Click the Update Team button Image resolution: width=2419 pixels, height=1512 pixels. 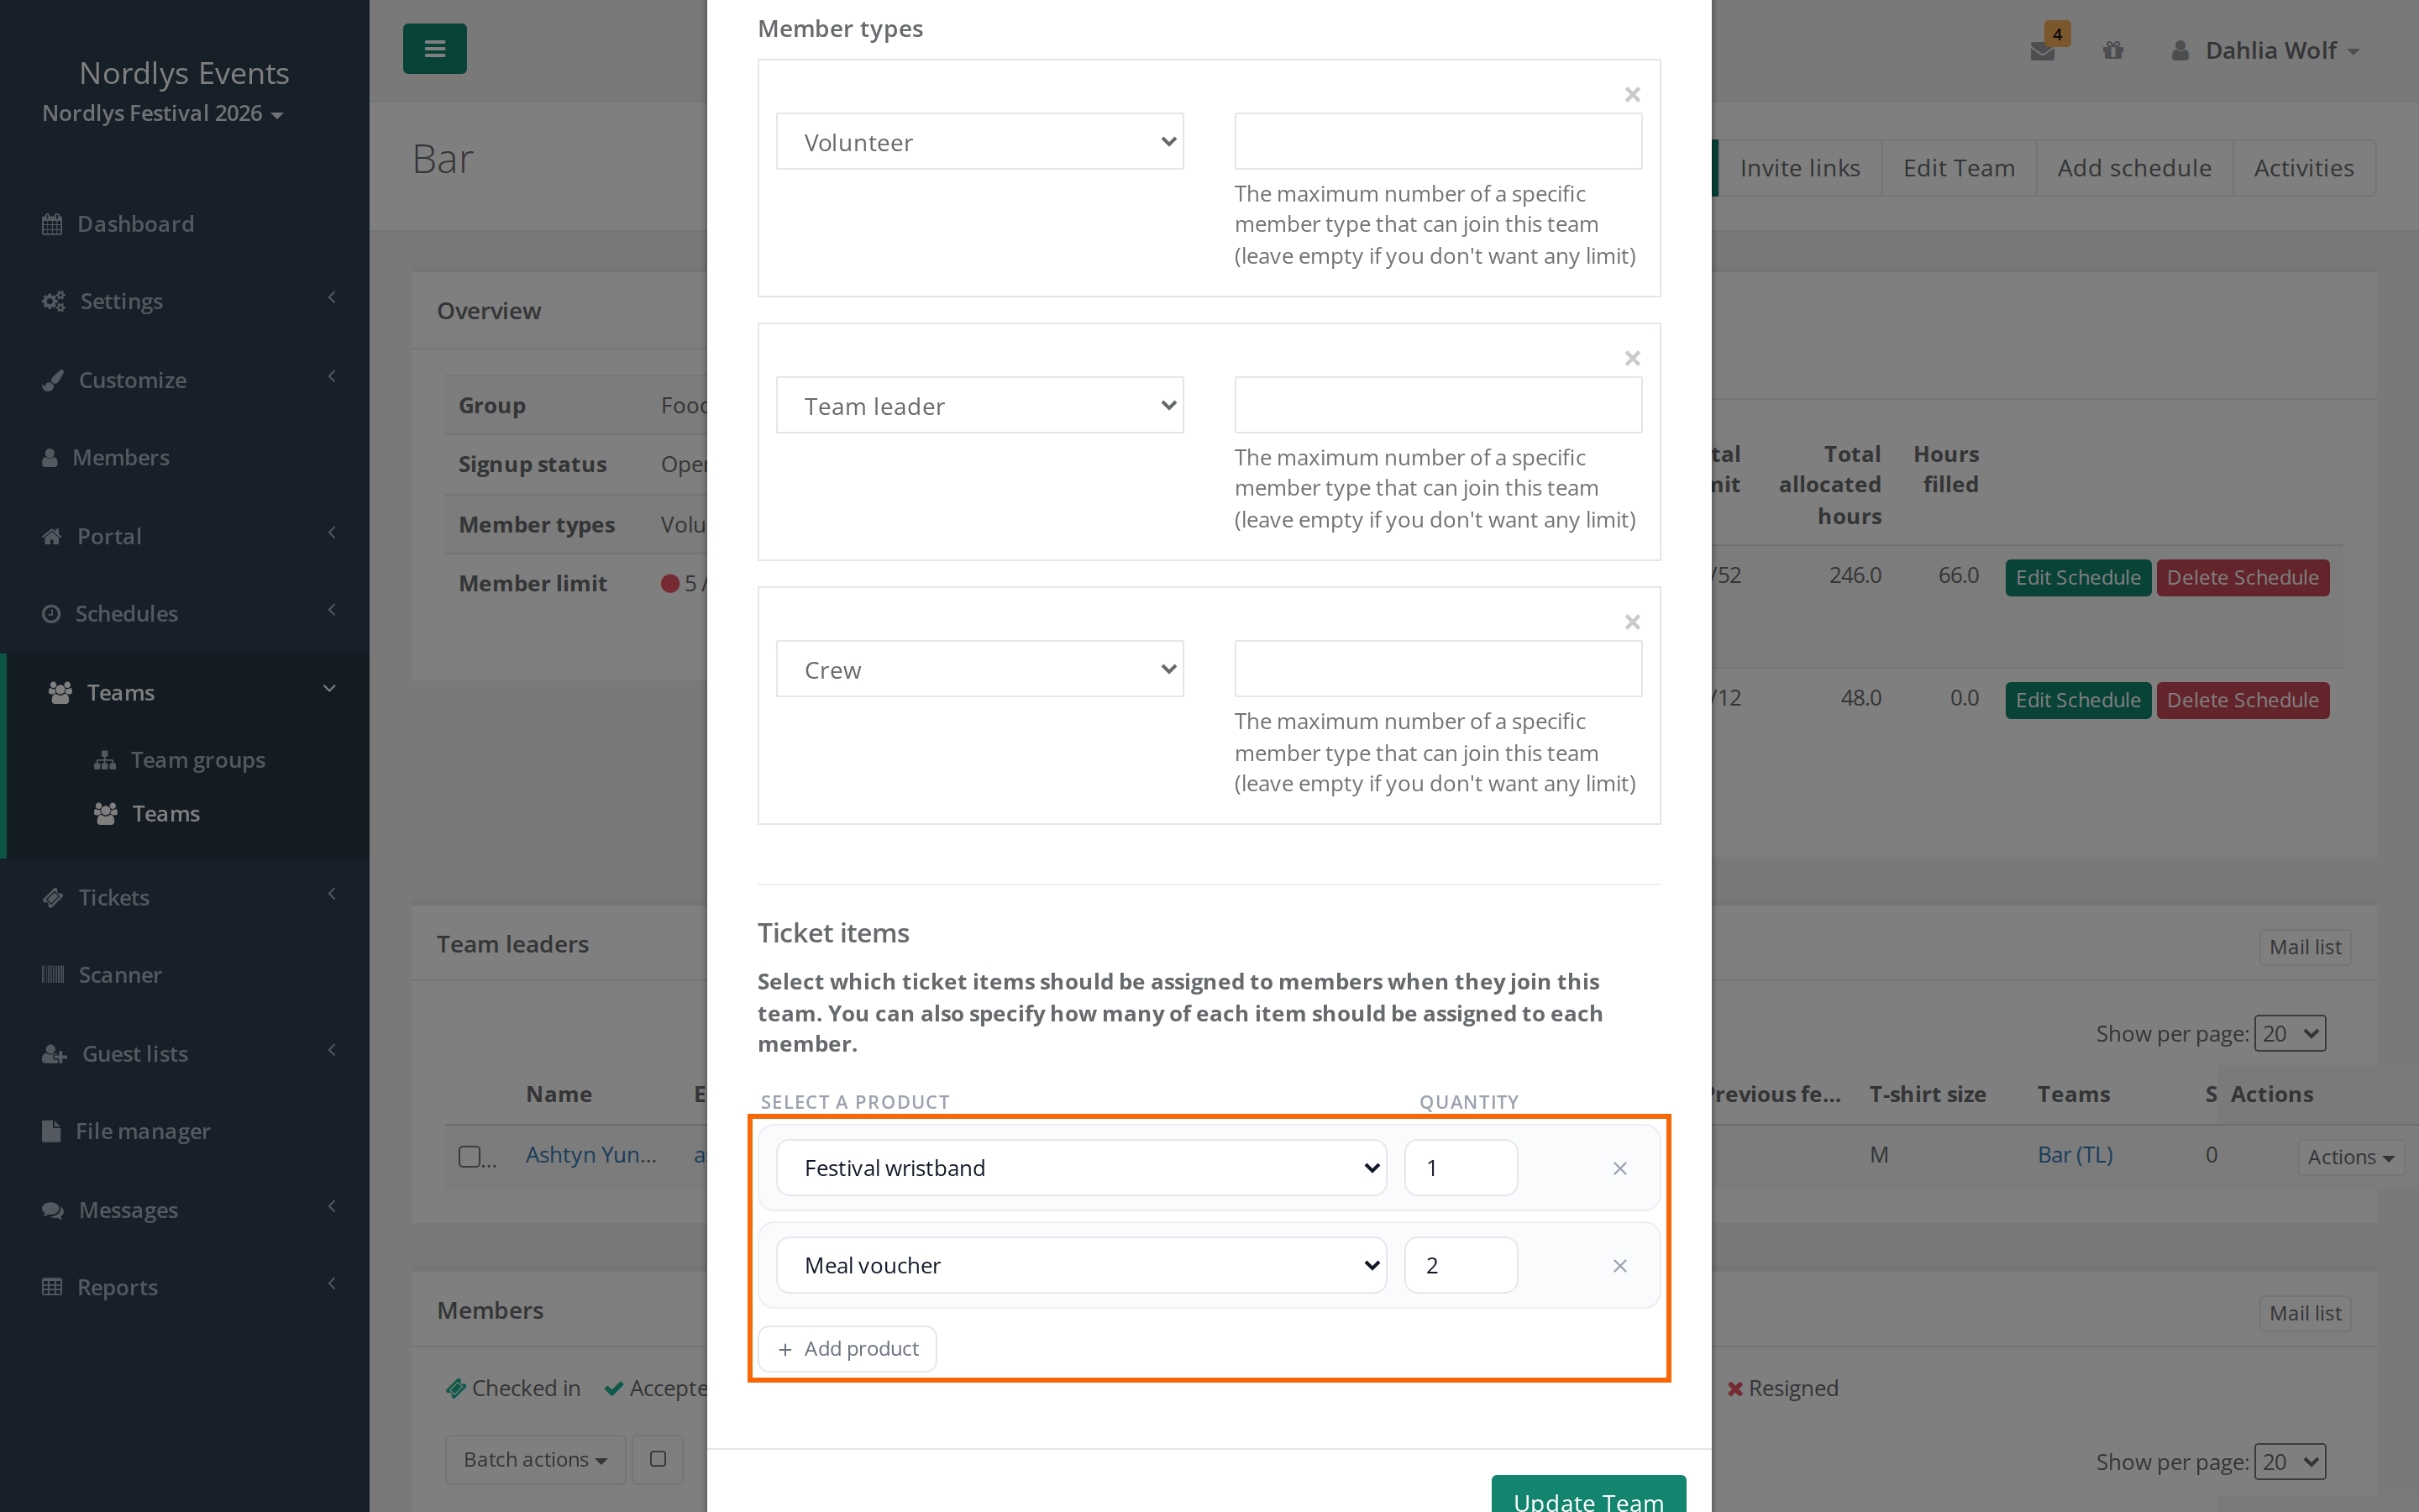(x=1588, y=1496)
